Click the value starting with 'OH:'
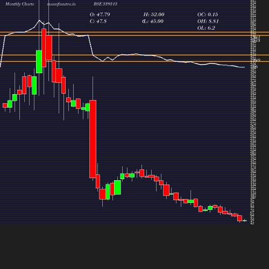Screen dimensions: 269x269 tap(208, 21)
